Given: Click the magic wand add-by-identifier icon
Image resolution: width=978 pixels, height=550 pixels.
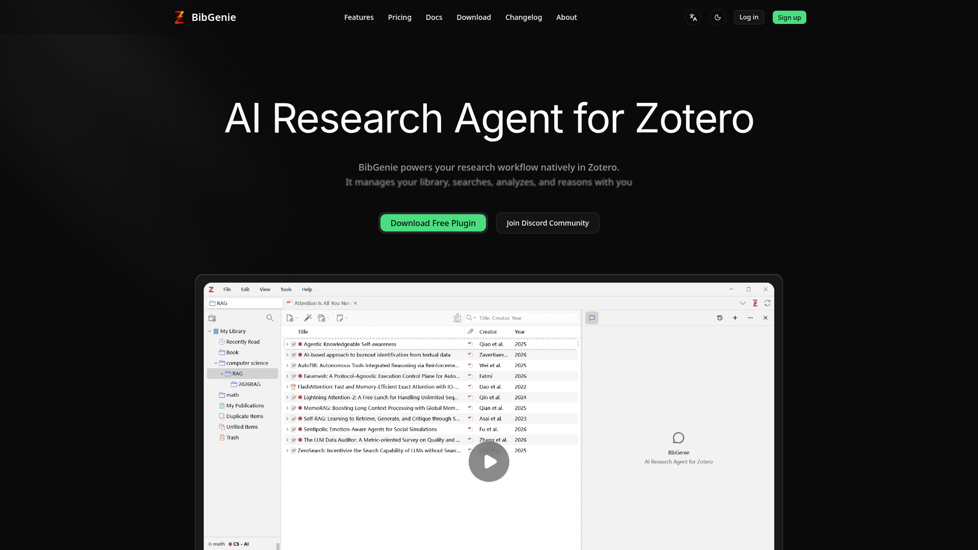Looking at the screenshot, I should coord(308,318).
